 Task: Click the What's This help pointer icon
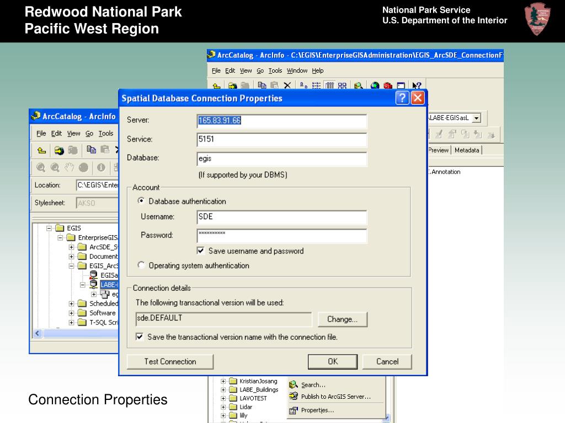[x=417, y=85]
